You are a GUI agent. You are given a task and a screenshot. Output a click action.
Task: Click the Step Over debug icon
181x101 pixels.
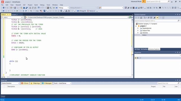pos(26,11)
